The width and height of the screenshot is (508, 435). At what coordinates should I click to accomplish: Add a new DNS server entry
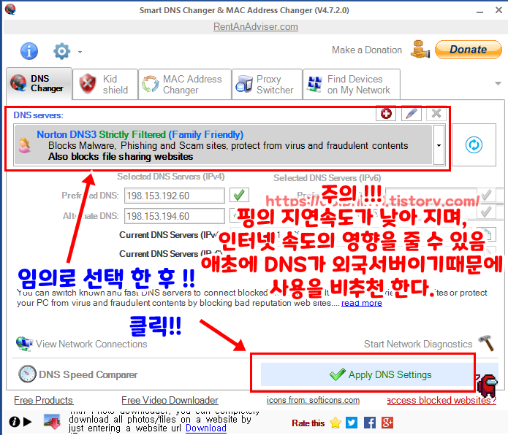386,114
